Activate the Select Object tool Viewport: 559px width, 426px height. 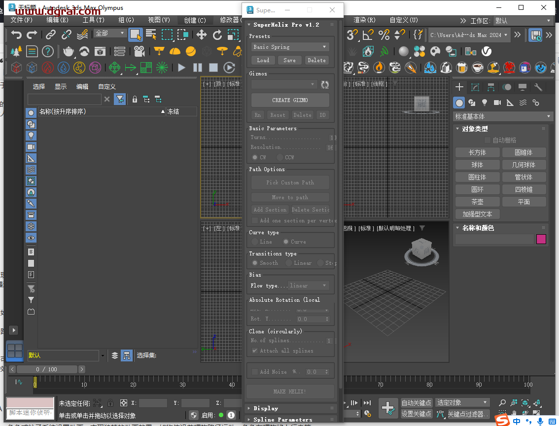pos(136,35)
